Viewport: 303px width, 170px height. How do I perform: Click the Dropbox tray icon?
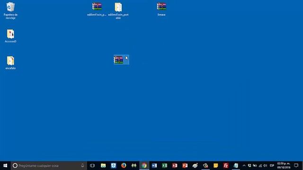[x=250, y=166]
